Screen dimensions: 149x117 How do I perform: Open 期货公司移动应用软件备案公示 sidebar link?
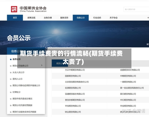[x=26, y=86]
